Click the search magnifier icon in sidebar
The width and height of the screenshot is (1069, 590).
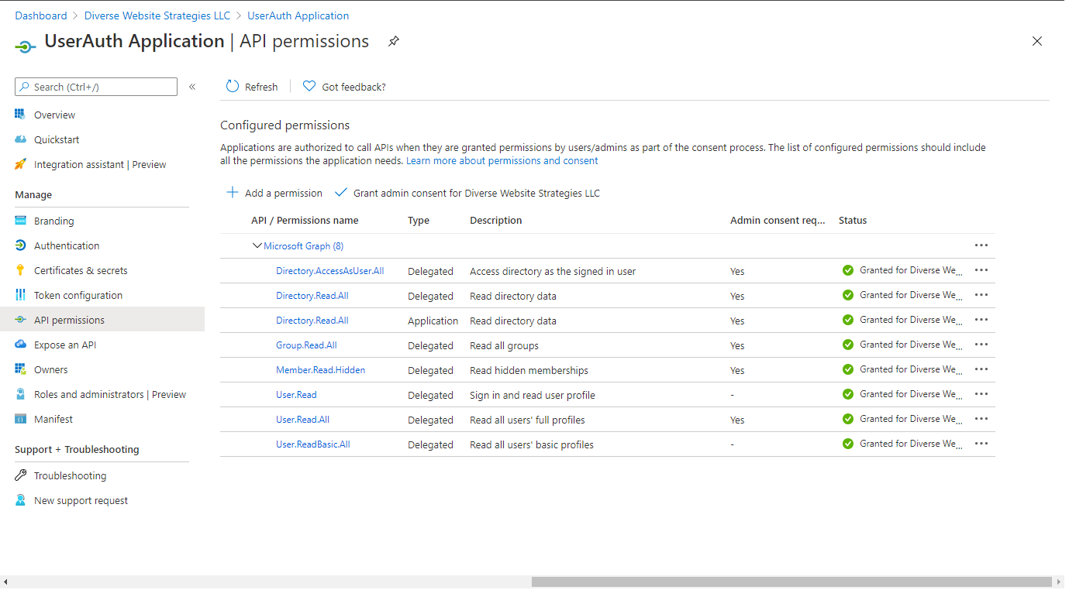click(25, 87)
